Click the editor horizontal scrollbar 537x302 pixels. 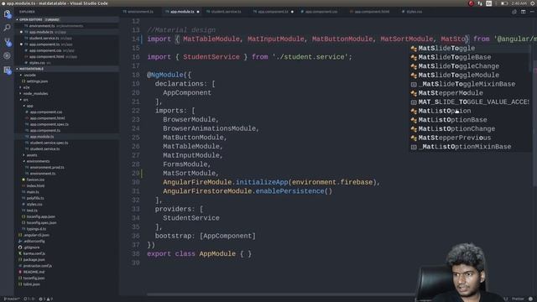pos(281,294)
